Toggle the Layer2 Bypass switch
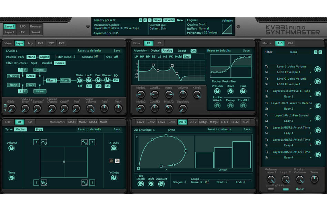This screenshot has height=209, width=327. click(x=286, y=189)
